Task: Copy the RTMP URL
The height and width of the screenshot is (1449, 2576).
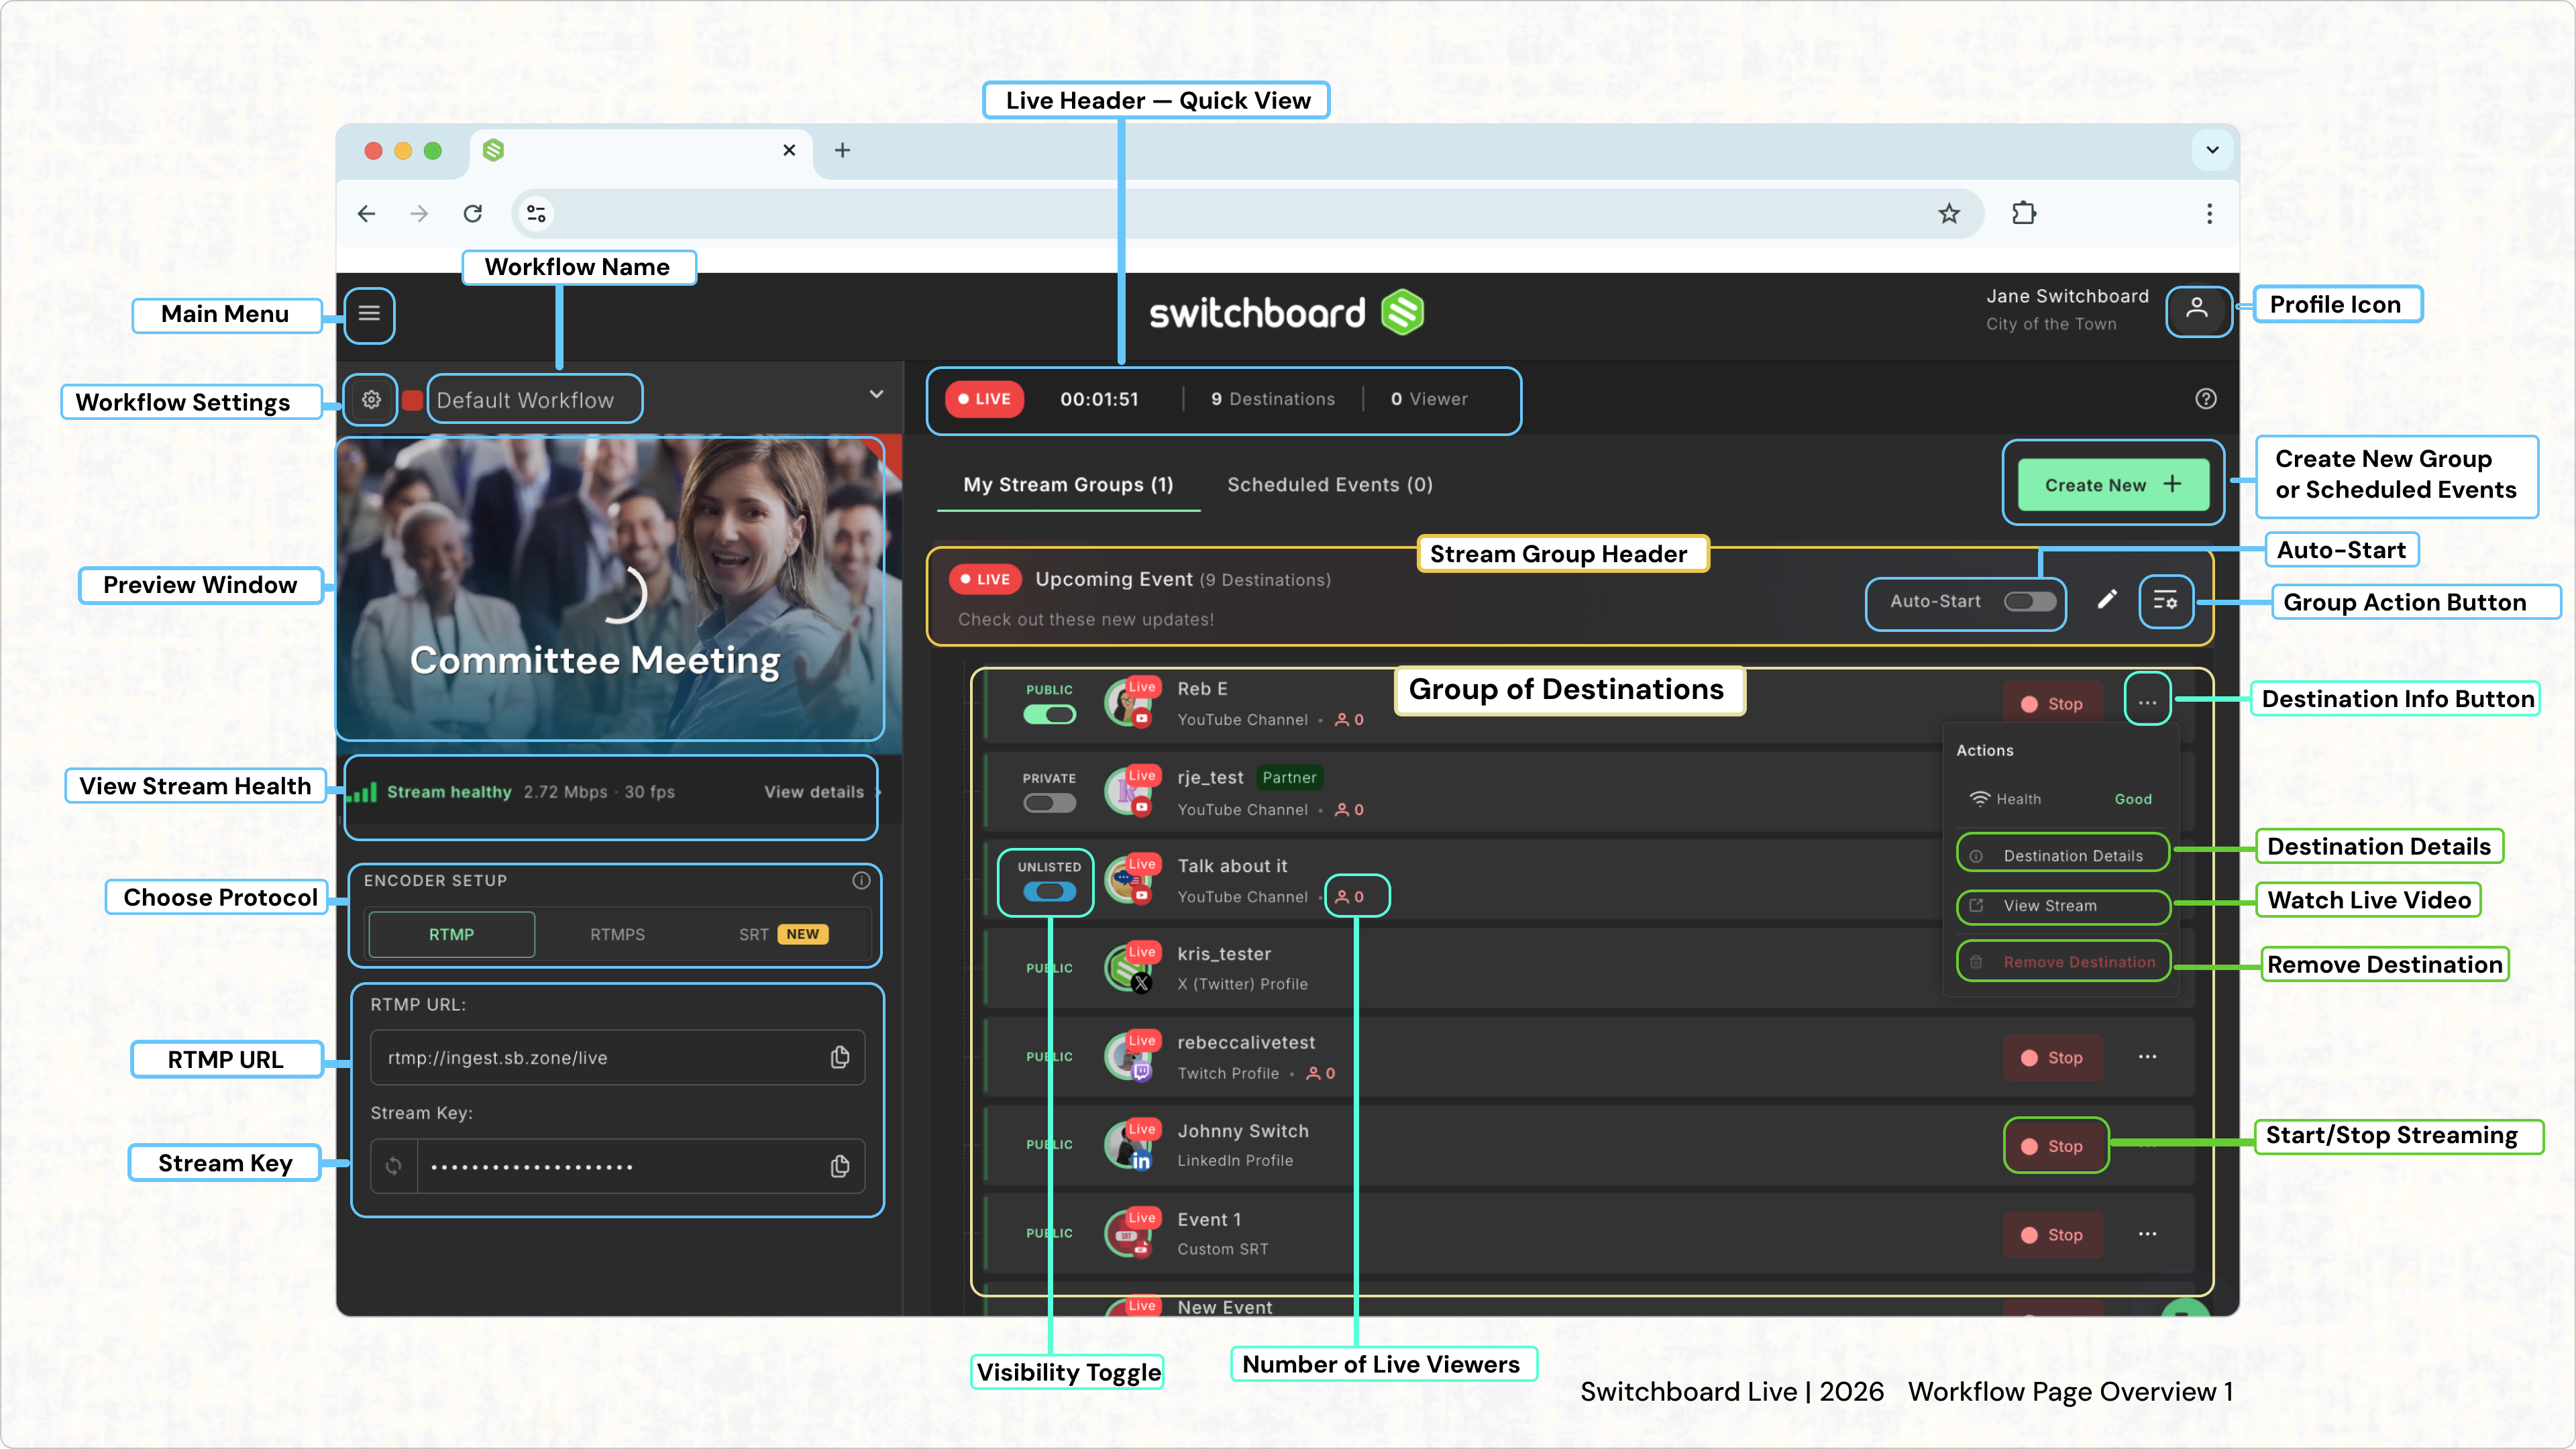Action: tap(840, 1057)
